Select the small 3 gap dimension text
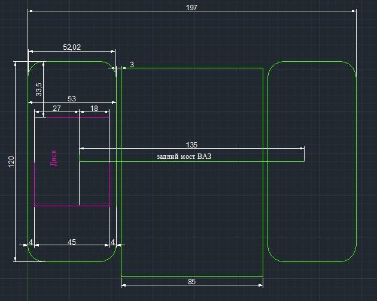This screenshot has width=377, height=301. [132, 65]
